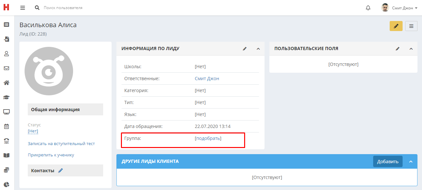
Task: Click Прикрепить к ученику link
Action: [x=51, y=155]
